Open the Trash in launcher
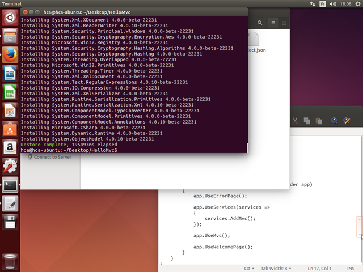Screen dimensions: 363x272 tap(10, 261)
